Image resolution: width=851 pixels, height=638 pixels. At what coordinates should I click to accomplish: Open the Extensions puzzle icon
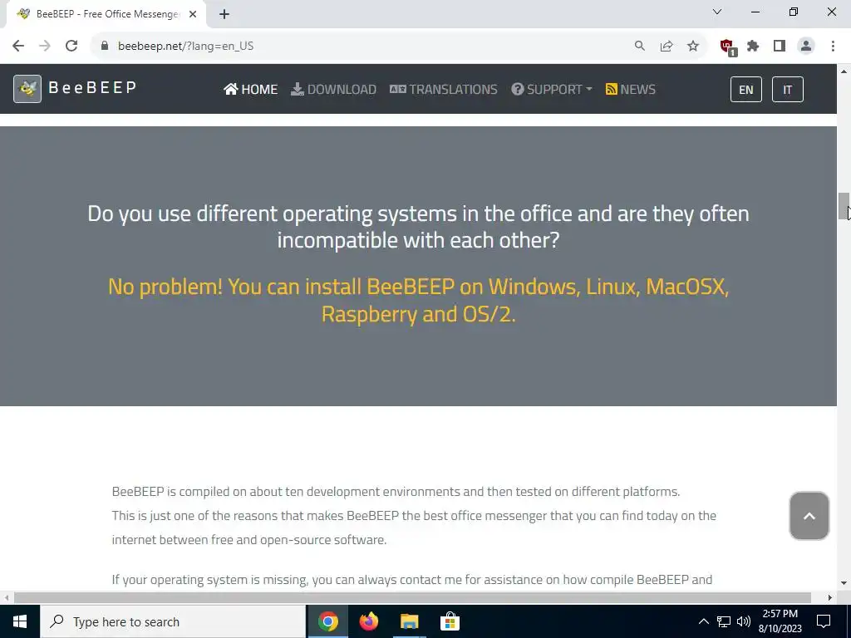pyautogui.click(x=753, y=47)
